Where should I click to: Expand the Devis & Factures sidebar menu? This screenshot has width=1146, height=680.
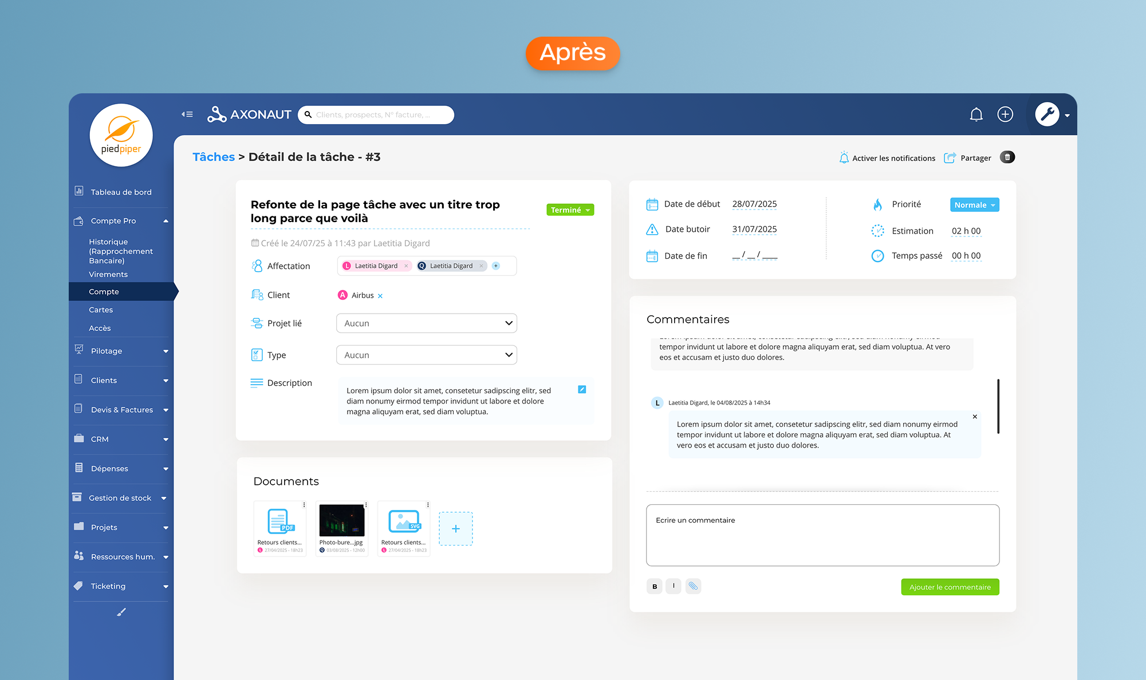pyautogui.click(x=121, y=410)
